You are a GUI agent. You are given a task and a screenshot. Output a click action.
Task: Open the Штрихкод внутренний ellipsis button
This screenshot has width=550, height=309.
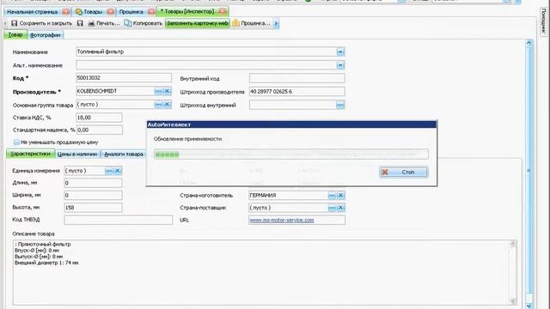pyautogui.click(x=340, y=105)
